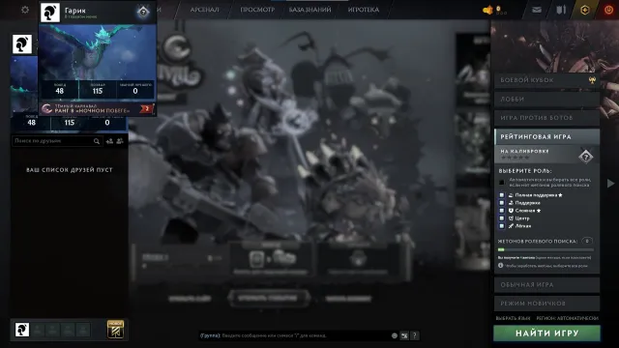Click the magnifier icon in friends search

tap(97, 141)
